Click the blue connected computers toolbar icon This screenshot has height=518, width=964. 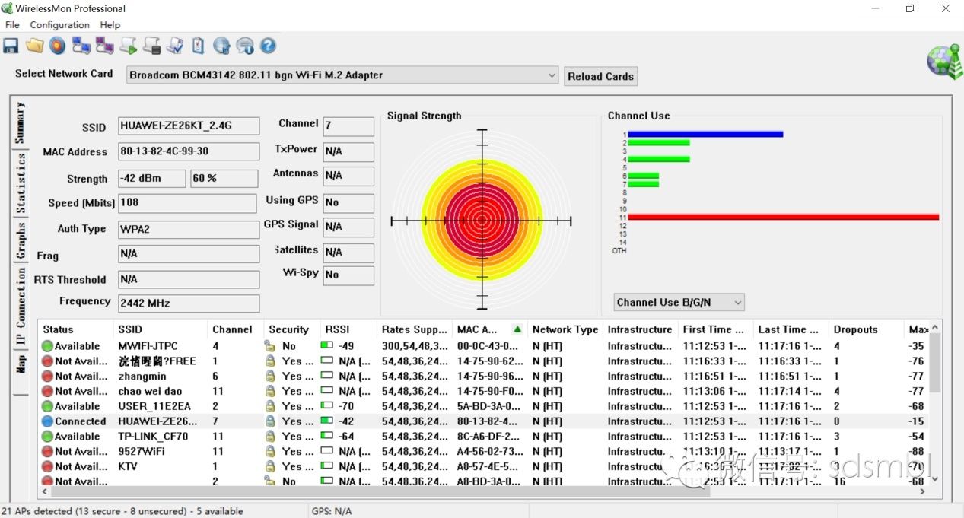(81, 46)
